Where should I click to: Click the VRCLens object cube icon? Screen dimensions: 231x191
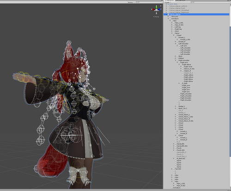coord(170,17)
